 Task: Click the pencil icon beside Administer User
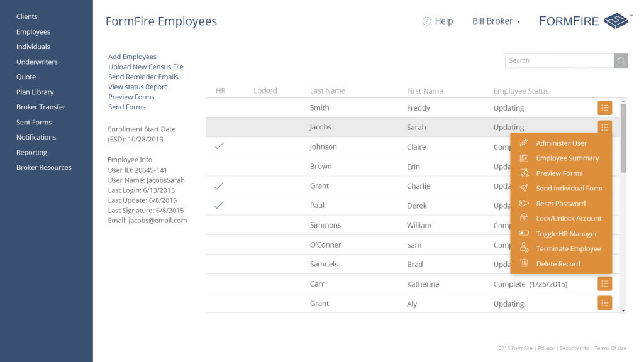coord(524,143)
